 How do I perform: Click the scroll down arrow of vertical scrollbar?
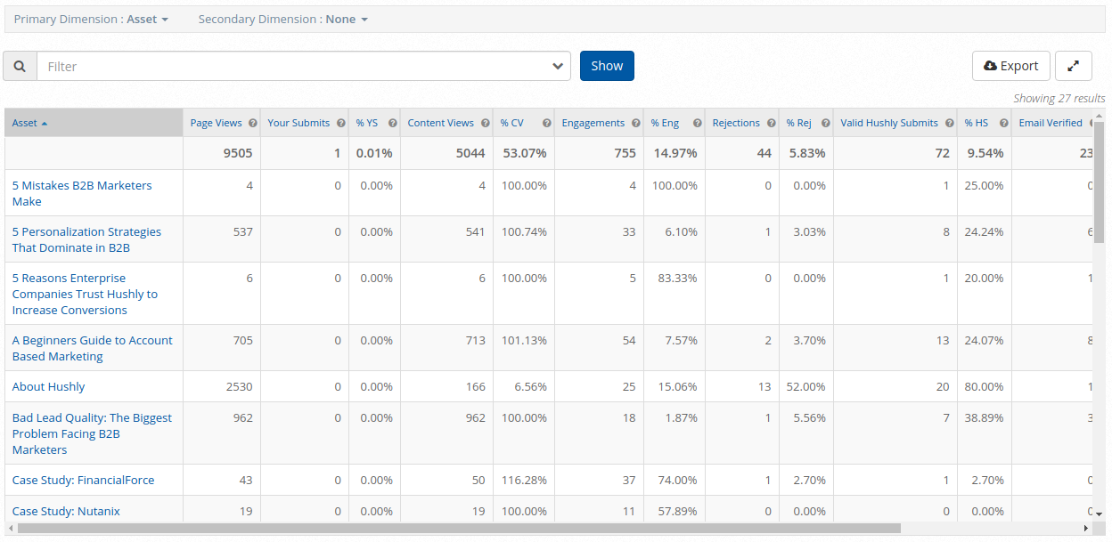[x=1099, y=514]
